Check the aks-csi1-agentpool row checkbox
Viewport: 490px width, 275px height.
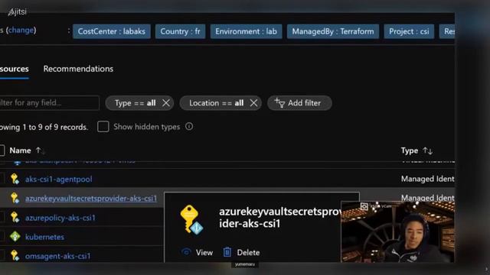pyautogui.click(x=2, y=179)
